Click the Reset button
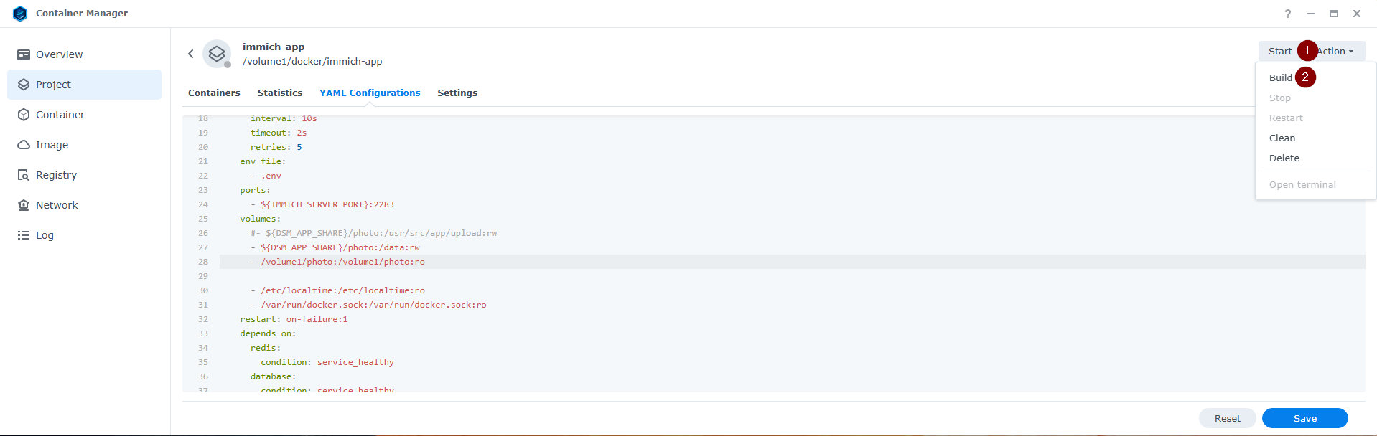The width and height of the screenshot is (1377, 436). pyautogui.click(x=1227, y=418)
